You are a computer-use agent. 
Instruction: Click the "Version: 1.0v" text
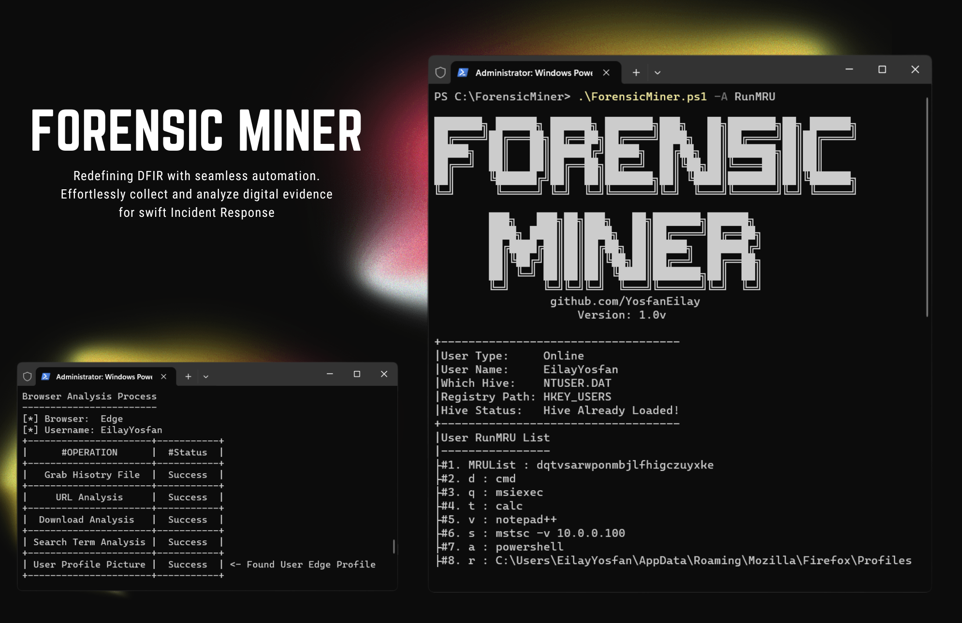coord(622,315)
